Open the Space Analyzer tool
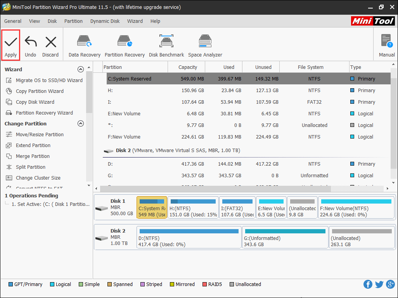 [x=205, y=46]
